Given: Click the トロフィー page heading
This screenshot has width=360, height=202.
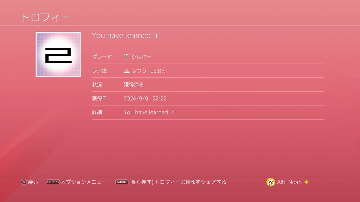Looking at the screenshot, I should pos(45,17).
